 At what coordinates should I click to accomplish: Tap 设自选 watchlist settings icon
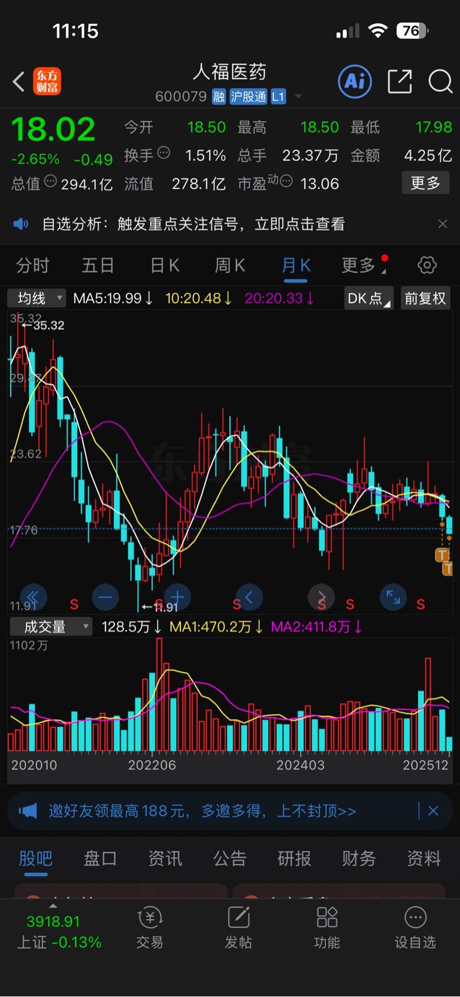point(415,928)
